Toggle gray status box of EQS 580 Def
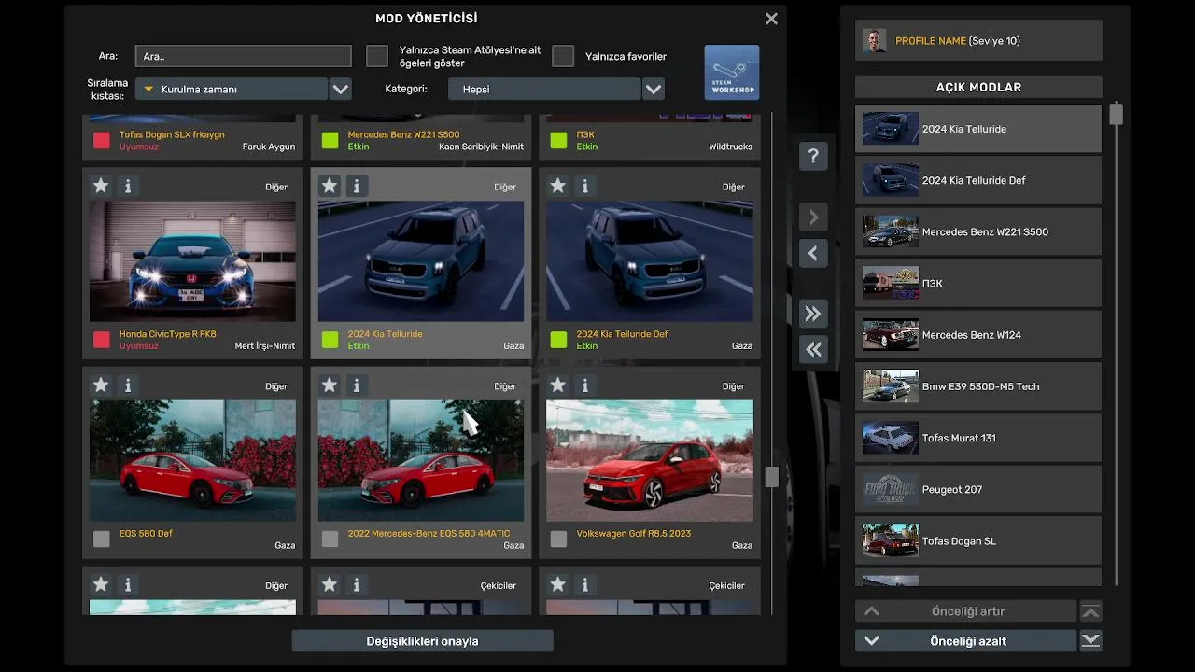 click(x=102, y=539)
